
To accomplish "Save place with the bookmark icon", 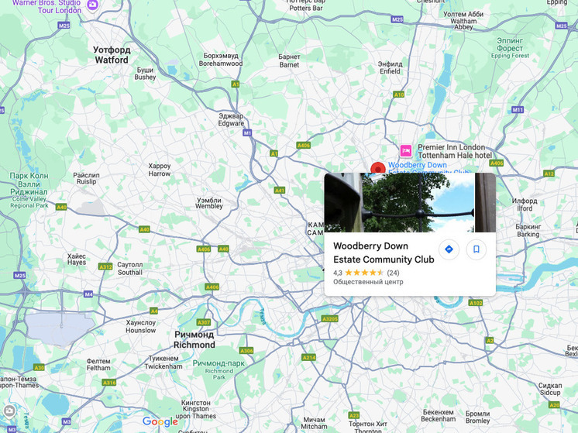I will tap(477, 249).
